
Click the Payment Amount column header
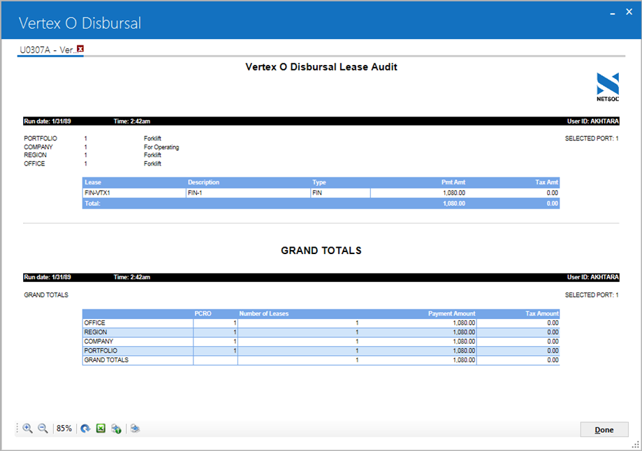tap(451, 313)
